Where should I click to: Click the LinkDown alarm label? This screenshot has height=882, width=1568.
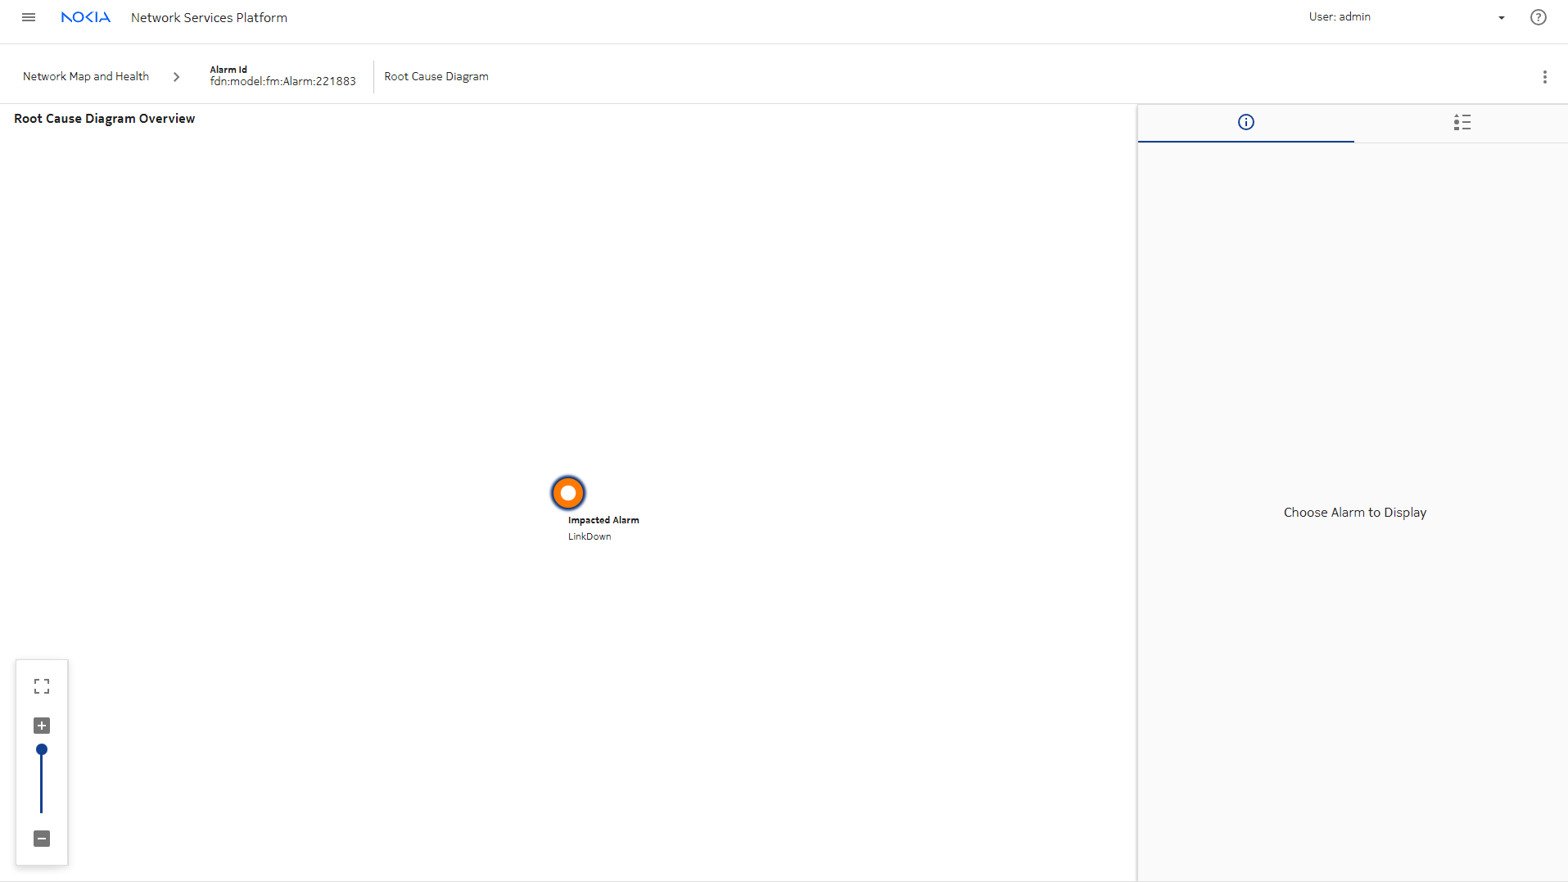[590, 536]
